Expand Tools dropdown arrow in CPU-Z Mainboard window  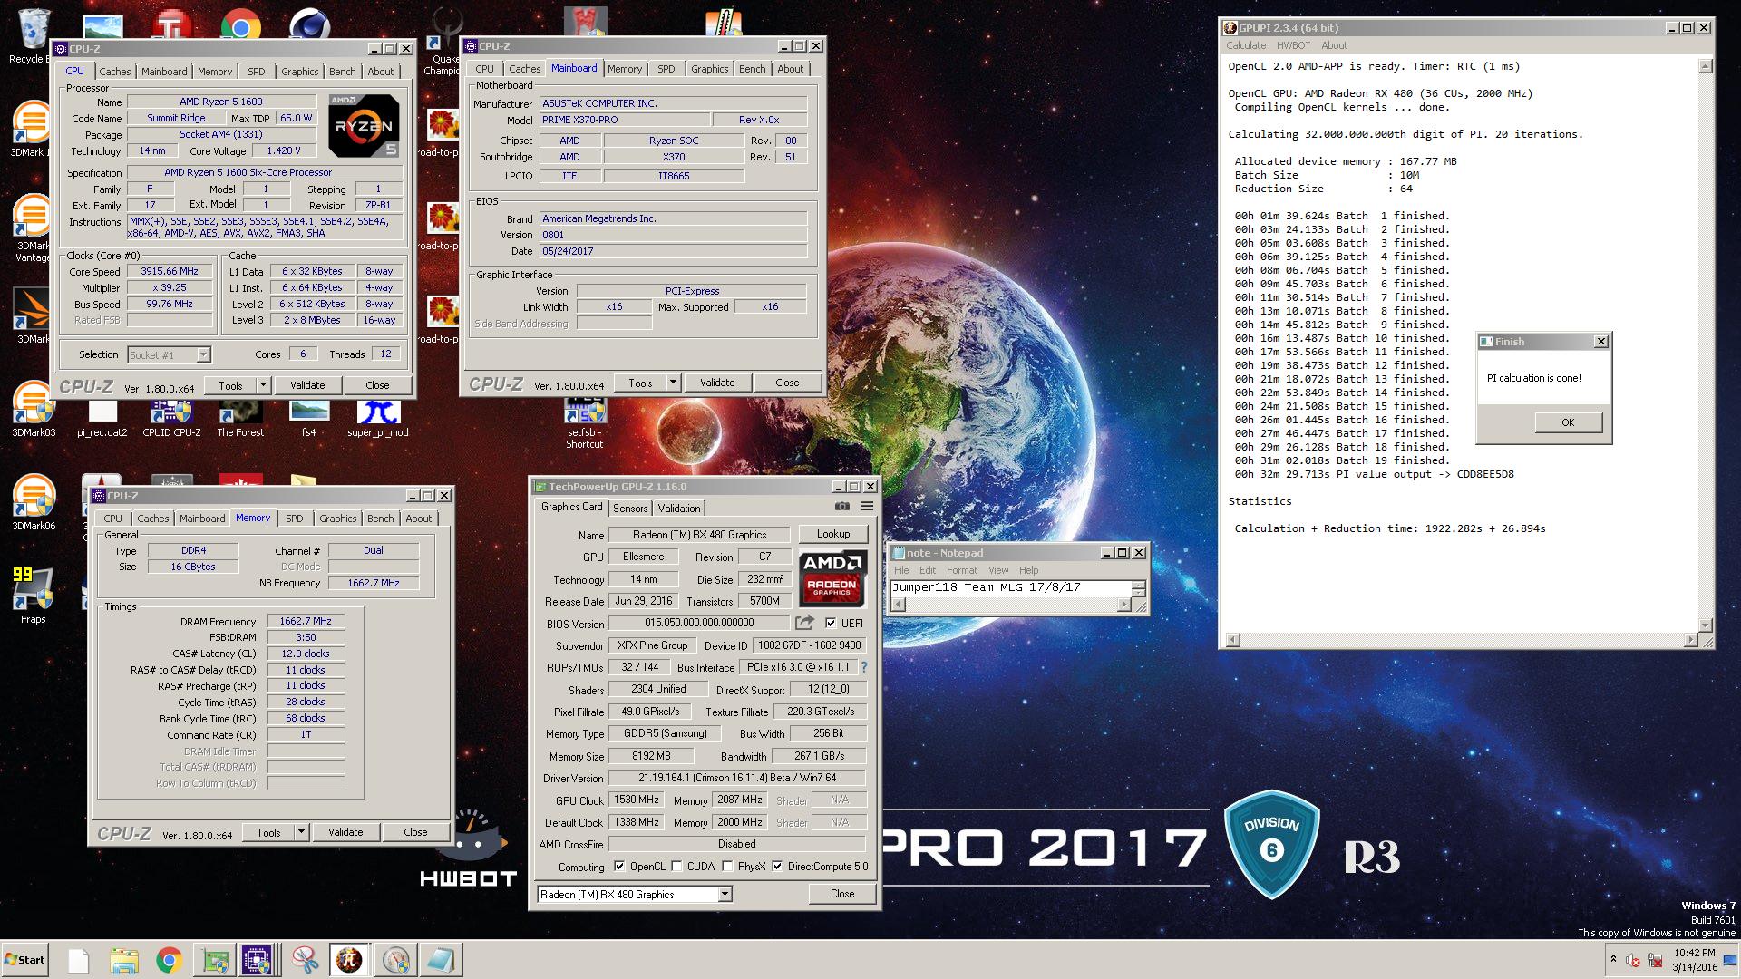tap(673, 383)
